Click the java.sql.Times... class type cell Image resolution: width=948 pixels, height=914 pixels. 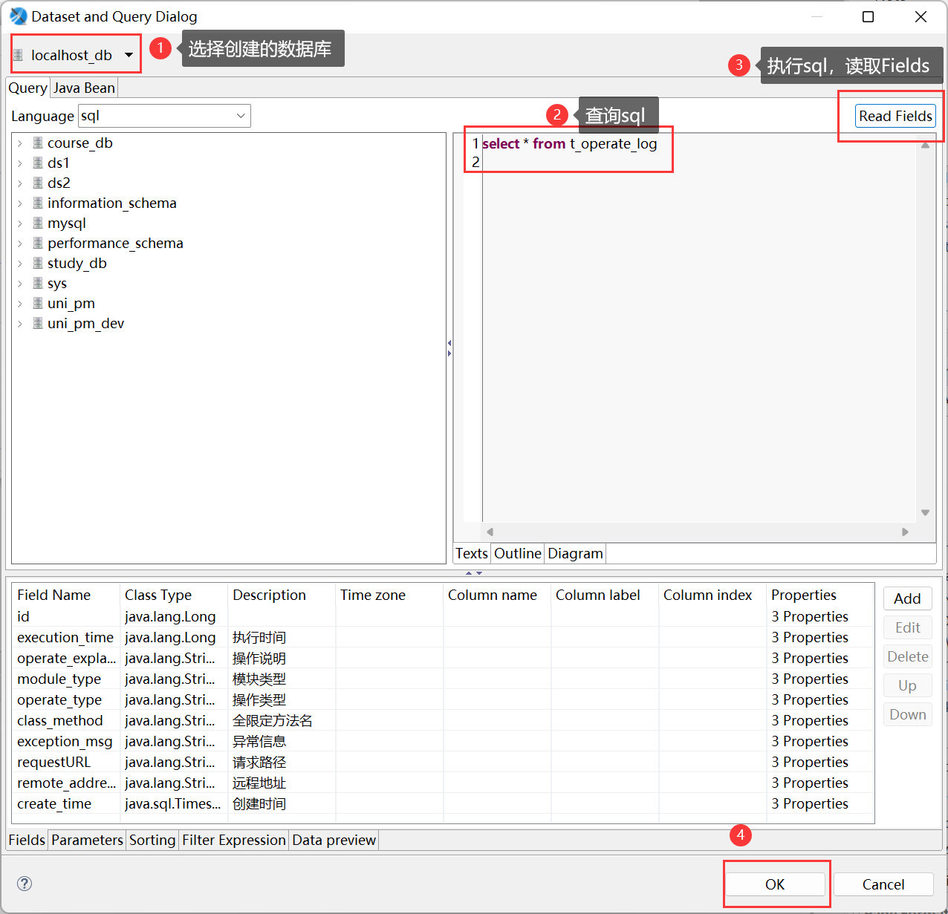(173, 803)
